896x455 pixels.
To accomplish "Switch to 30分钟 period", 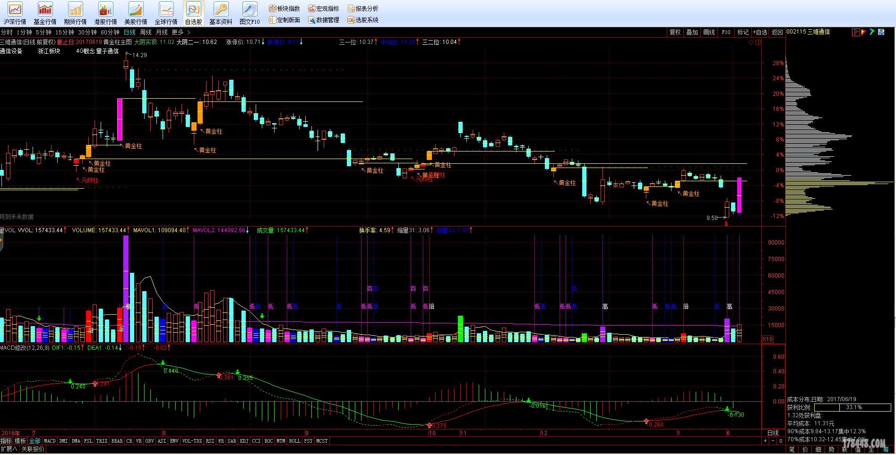I will pos(87,32).
